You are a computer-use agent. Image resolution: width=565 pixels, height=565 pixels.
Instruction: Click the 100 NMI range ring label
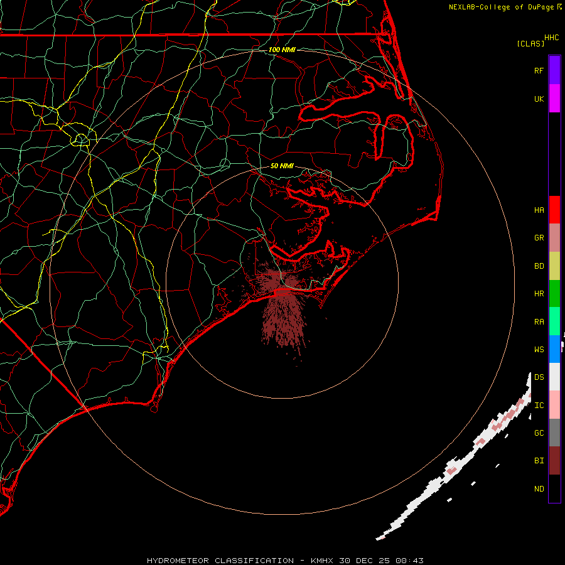[x=282, y=50]
